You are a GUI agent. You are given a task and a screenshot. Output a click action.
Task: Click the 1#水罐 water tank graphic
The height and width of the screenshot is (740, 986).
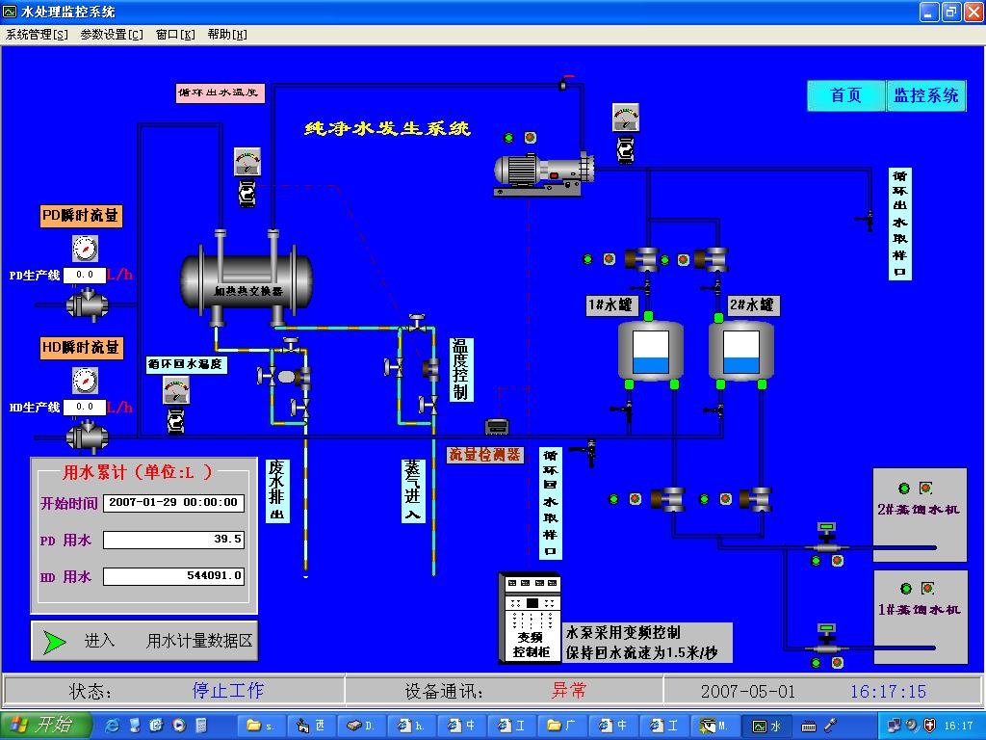pyautogui.click(x=650, y=351)
